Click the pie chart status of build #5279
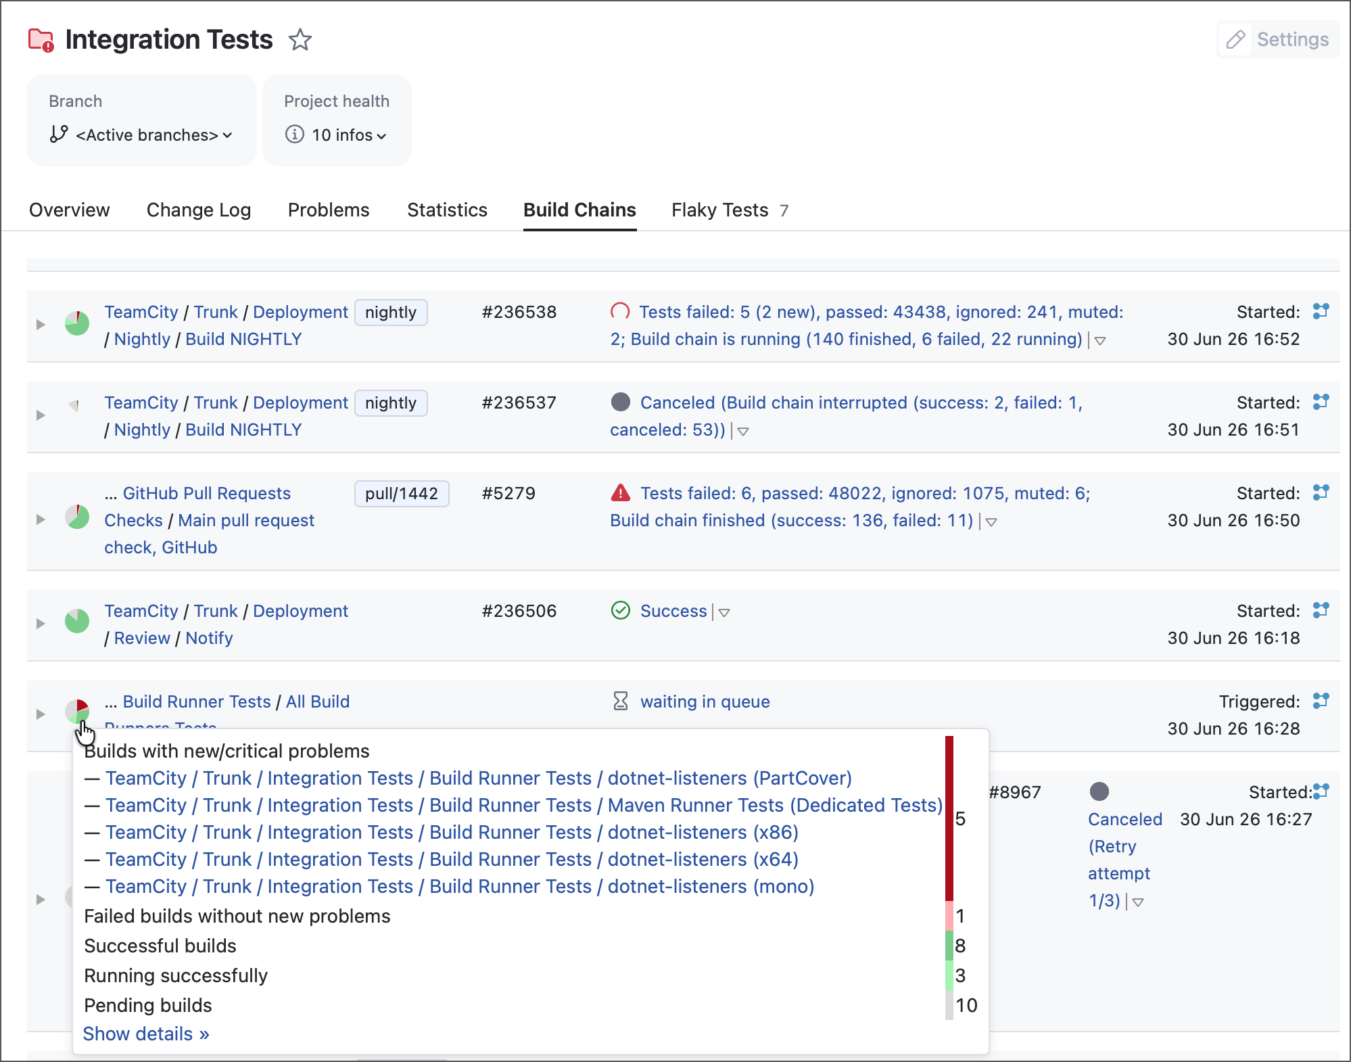 tap(77, 517)
